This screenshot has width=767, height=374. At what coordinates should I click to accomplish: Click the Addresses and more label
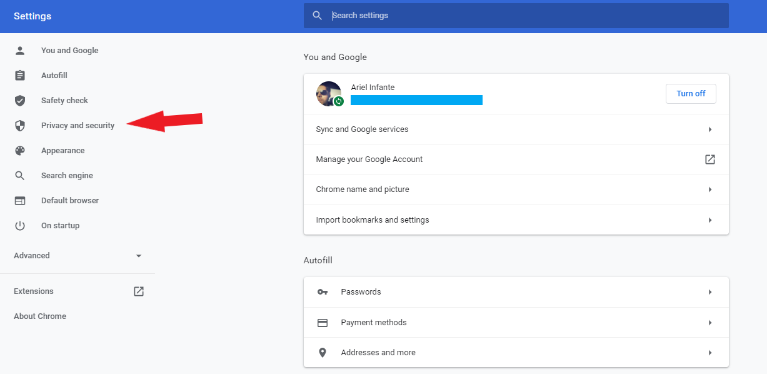378,353
